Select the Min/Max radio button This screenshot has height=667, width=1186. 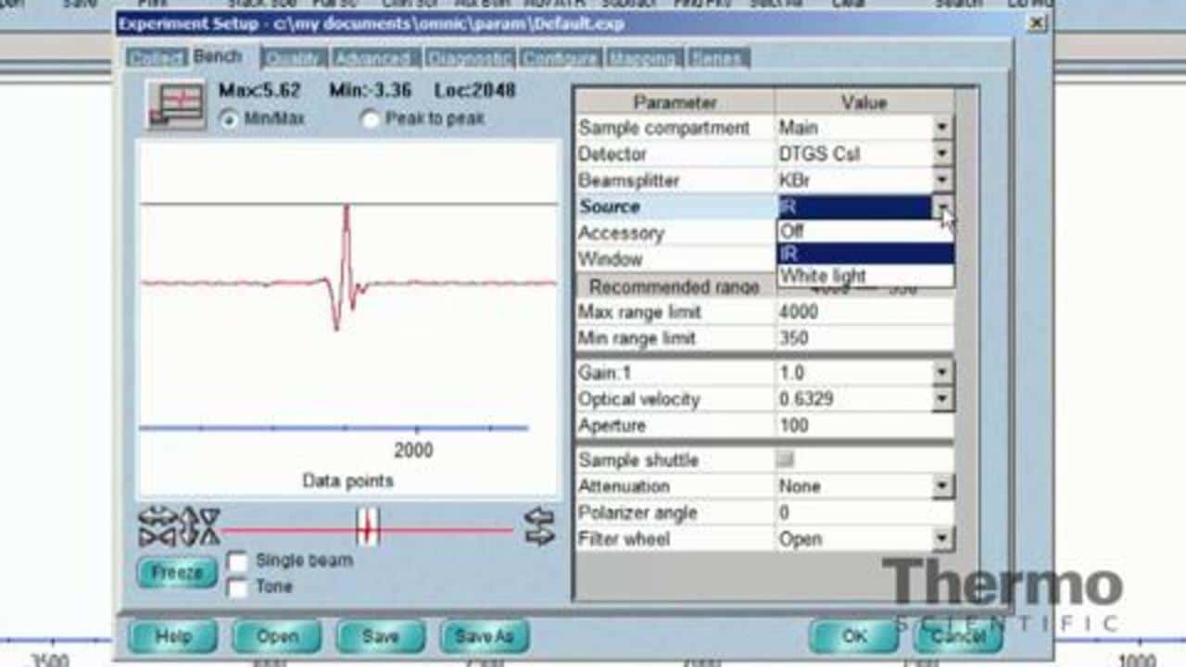pyautogui.click(x=229, y=120)
